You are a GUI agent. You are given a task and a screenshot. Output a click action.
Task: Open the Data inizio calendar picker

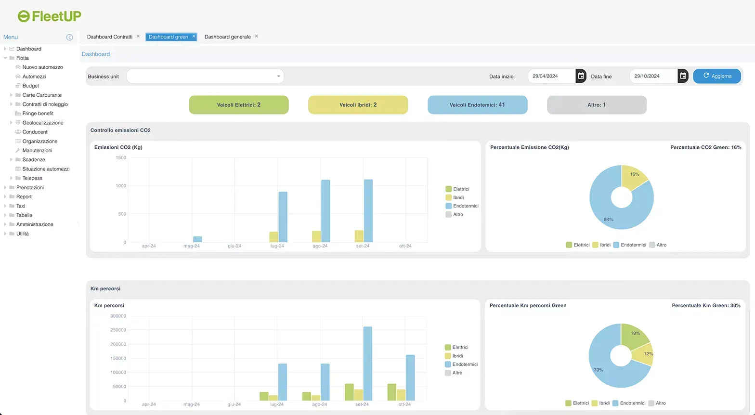581,76
